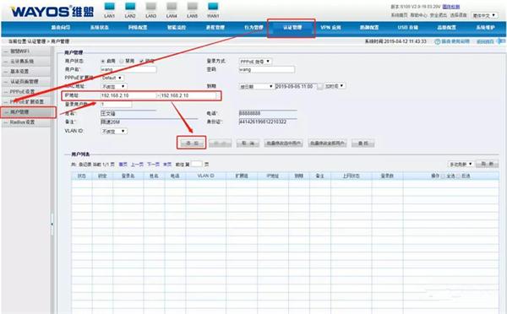Open the PPPoE extension Default dropdown

click(112, 78)
